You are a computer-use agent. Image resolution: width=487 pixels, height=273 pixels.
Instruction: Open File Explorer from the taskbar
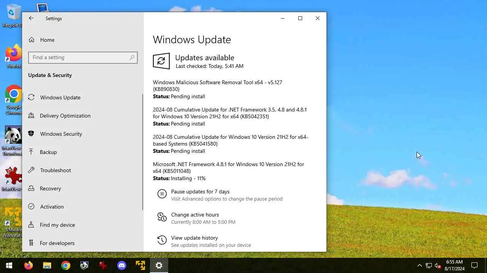47,265
